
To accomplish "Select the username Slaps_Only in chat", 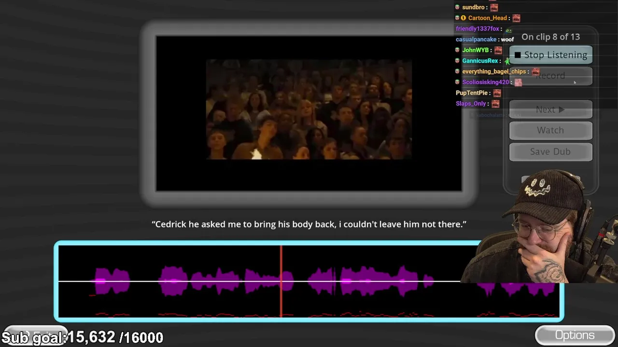I will coord(471,104).
